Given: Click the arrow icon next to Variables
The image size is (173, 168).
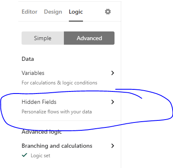Looking at the screenshot, I should (x=113, y=73).
